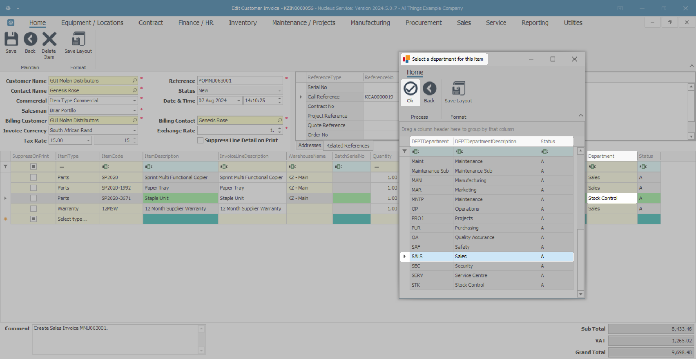Click the Ok checkmark icon in dialog

[x=410, y=89]
